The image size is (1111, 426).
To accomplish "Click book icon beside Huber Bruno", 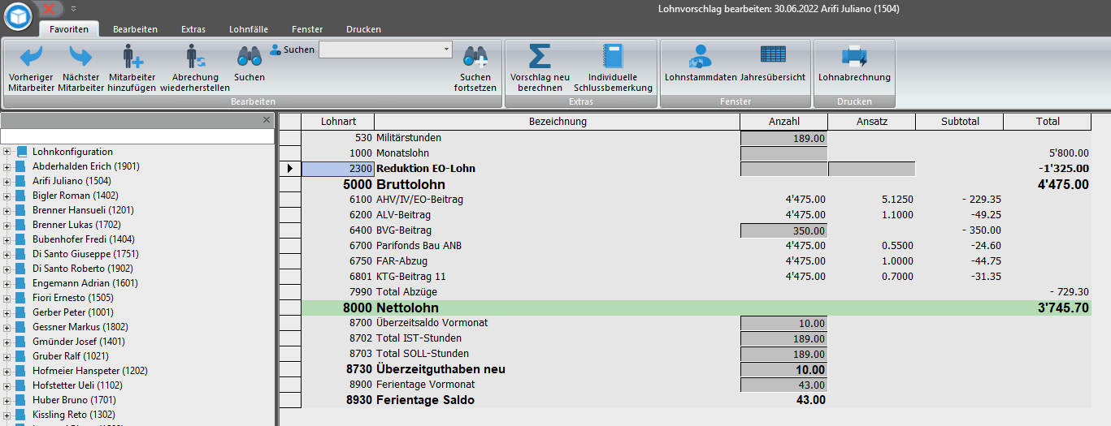I will click(x=22, y=400).
